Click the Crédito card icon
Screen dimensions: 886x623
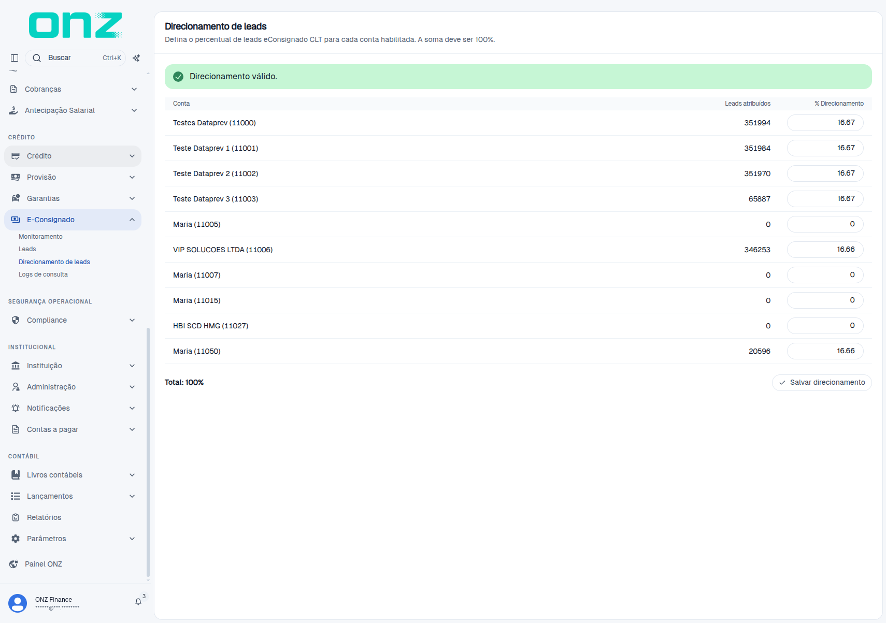point(16,156)
